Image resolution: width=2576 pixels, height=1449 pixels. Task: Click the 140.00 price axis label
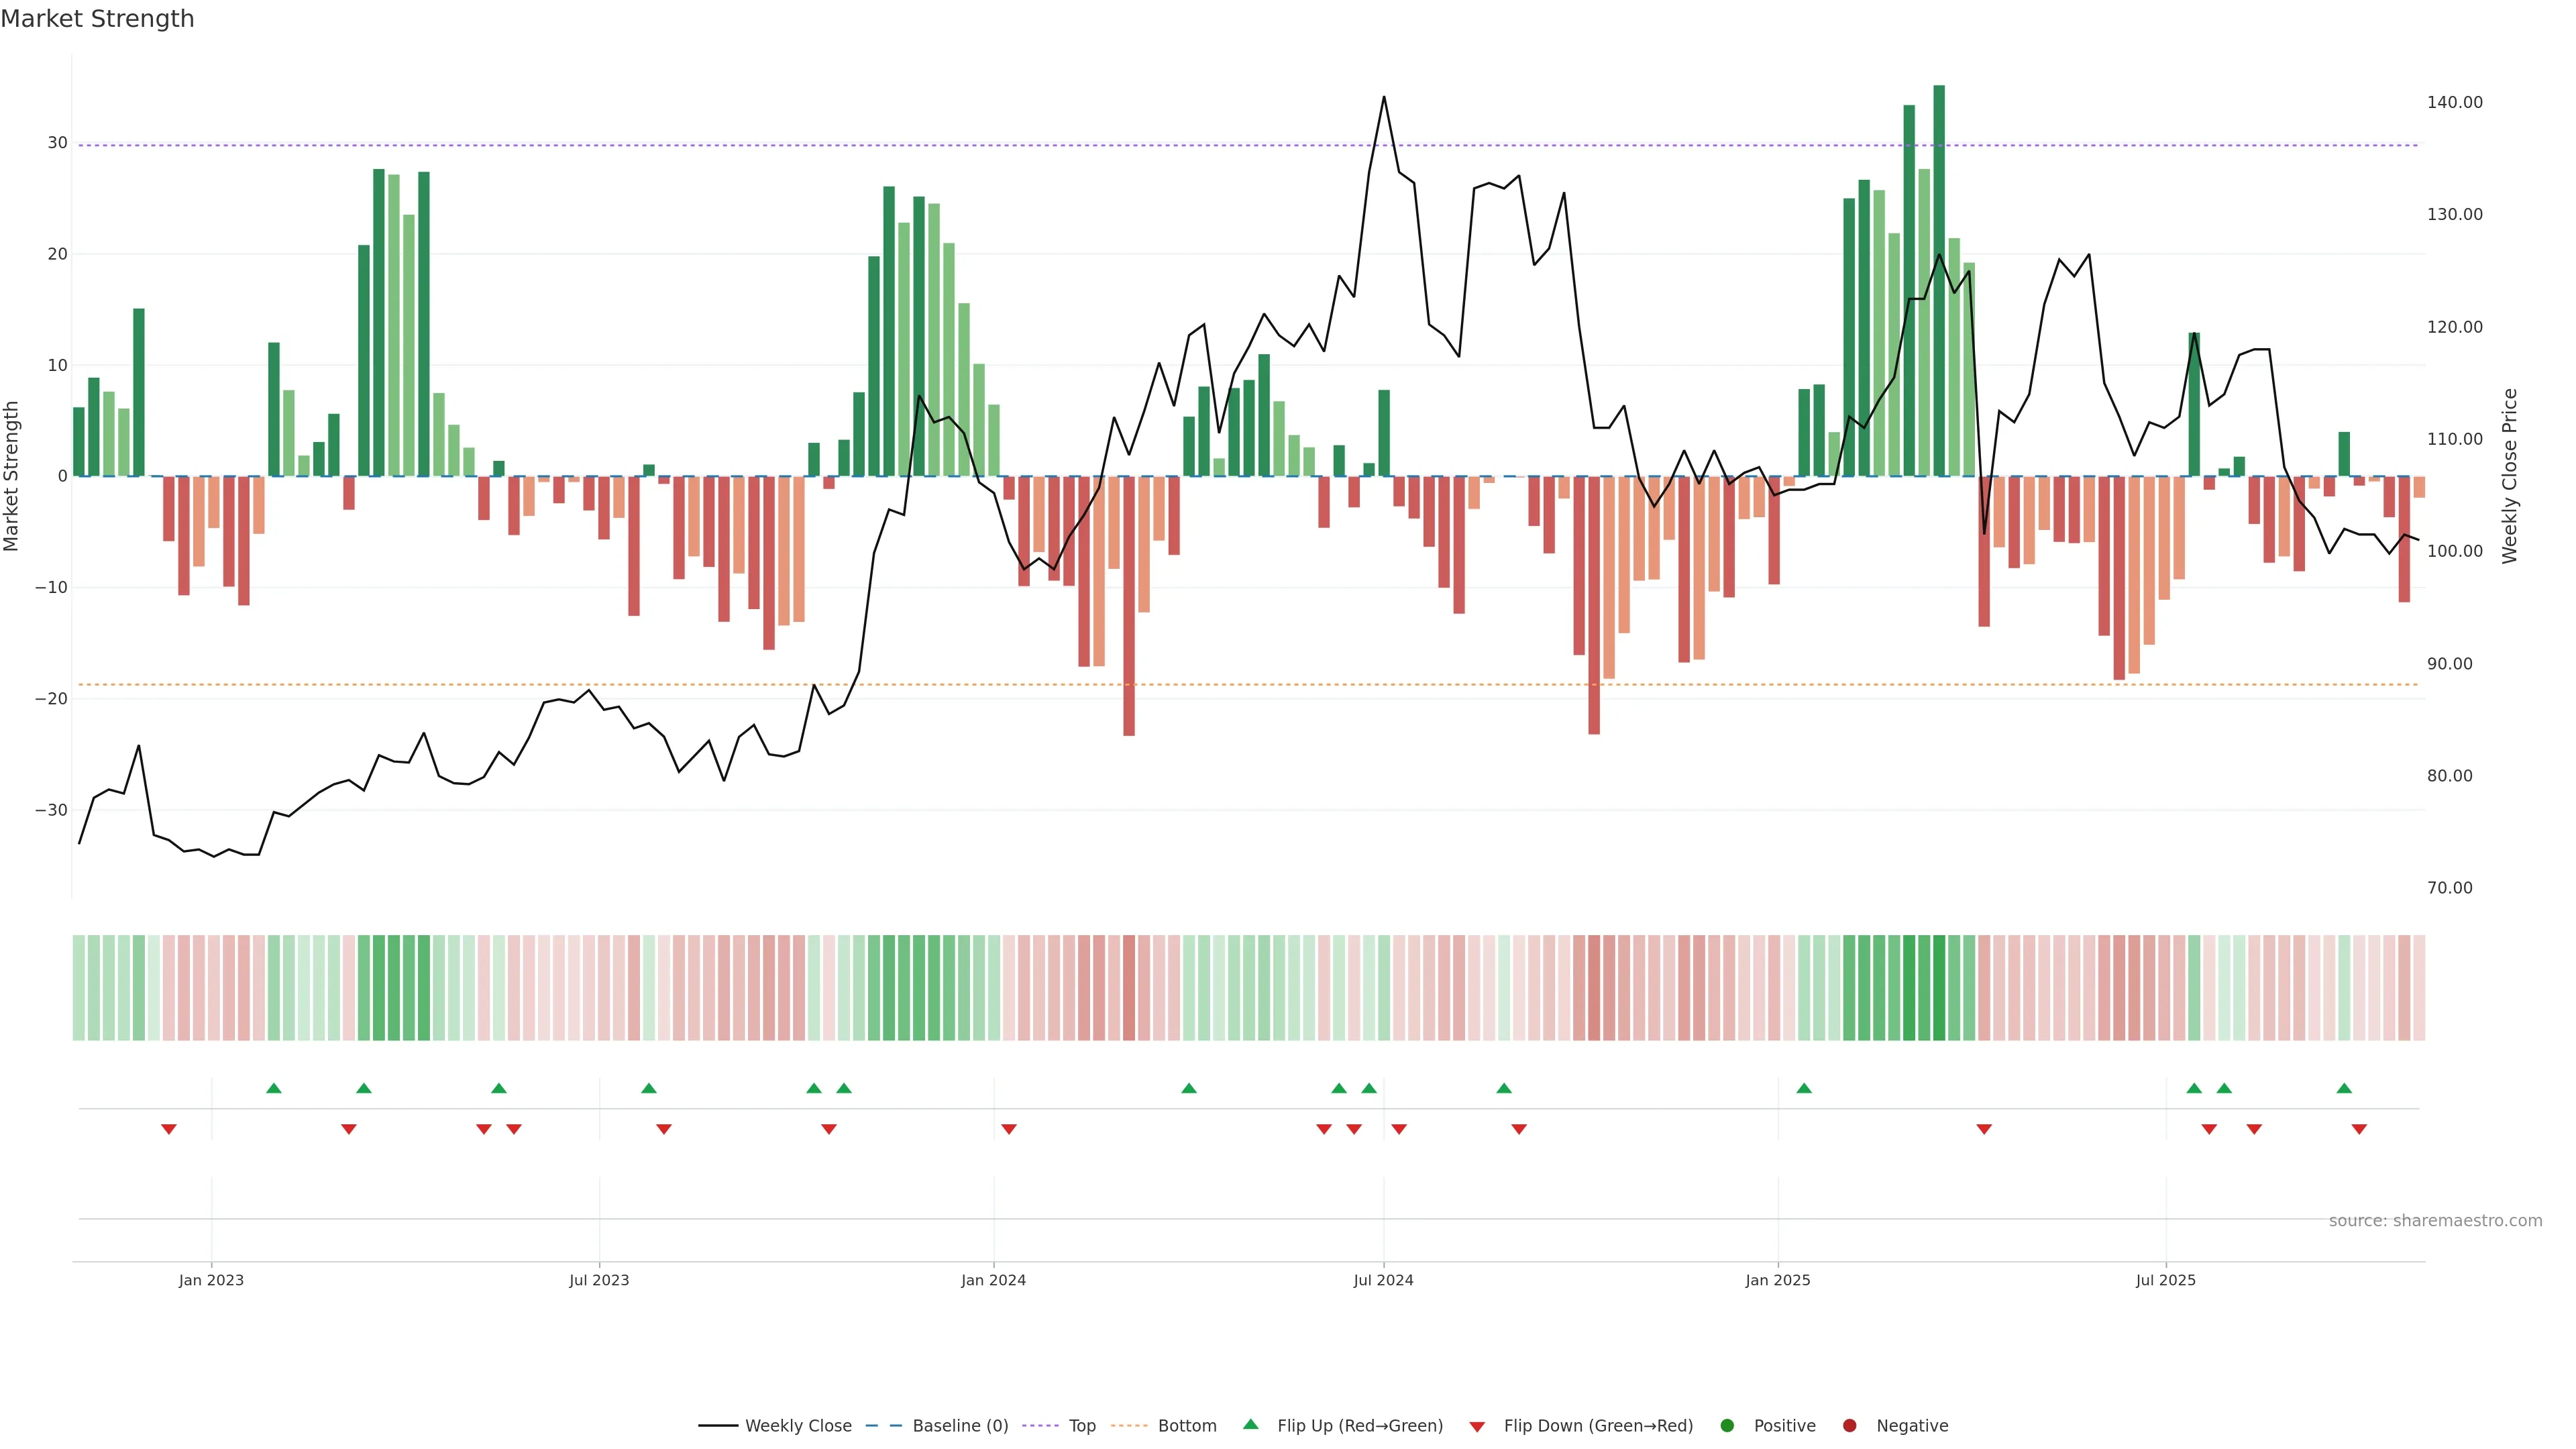pyautogui.click(x=2454, y=102)
